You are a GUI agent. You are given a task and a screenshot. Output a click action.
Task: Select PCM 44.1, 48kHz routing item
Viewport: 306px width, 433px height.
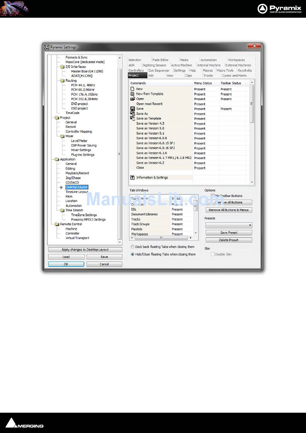coord(83,85)
